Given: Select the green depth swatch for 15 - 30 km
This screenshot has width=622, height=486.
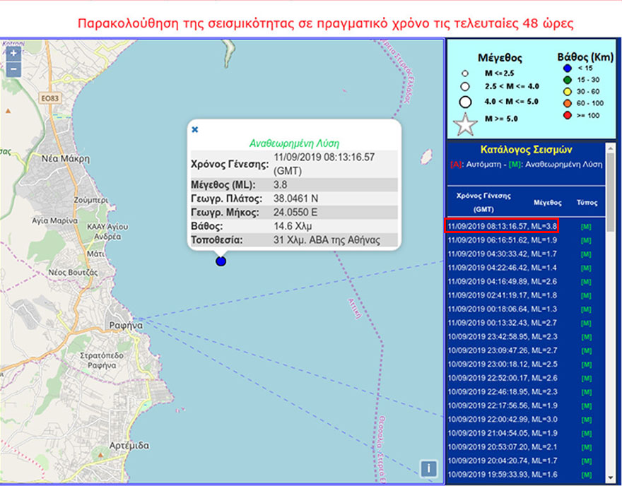Looking at the screenshot, I should pyautogui.click(x=566, y=80).
